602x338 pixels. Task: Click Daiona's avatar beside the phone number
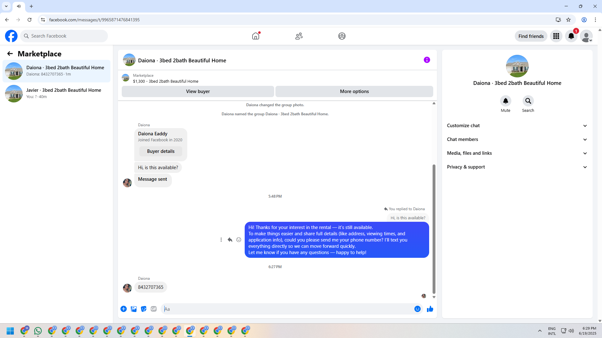127,288
